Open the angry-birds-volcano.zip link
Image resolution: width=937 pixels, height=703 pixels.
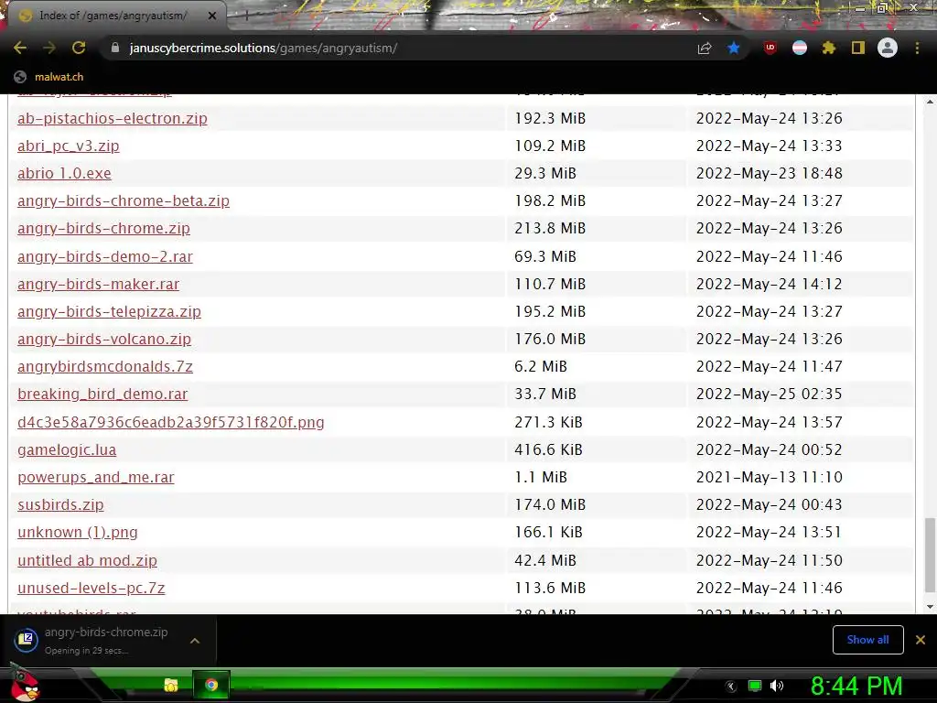(x=104, y=339)
